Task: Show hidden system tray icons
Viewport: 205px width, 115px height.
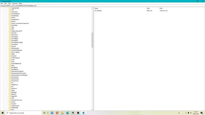Action: point(186,113)
